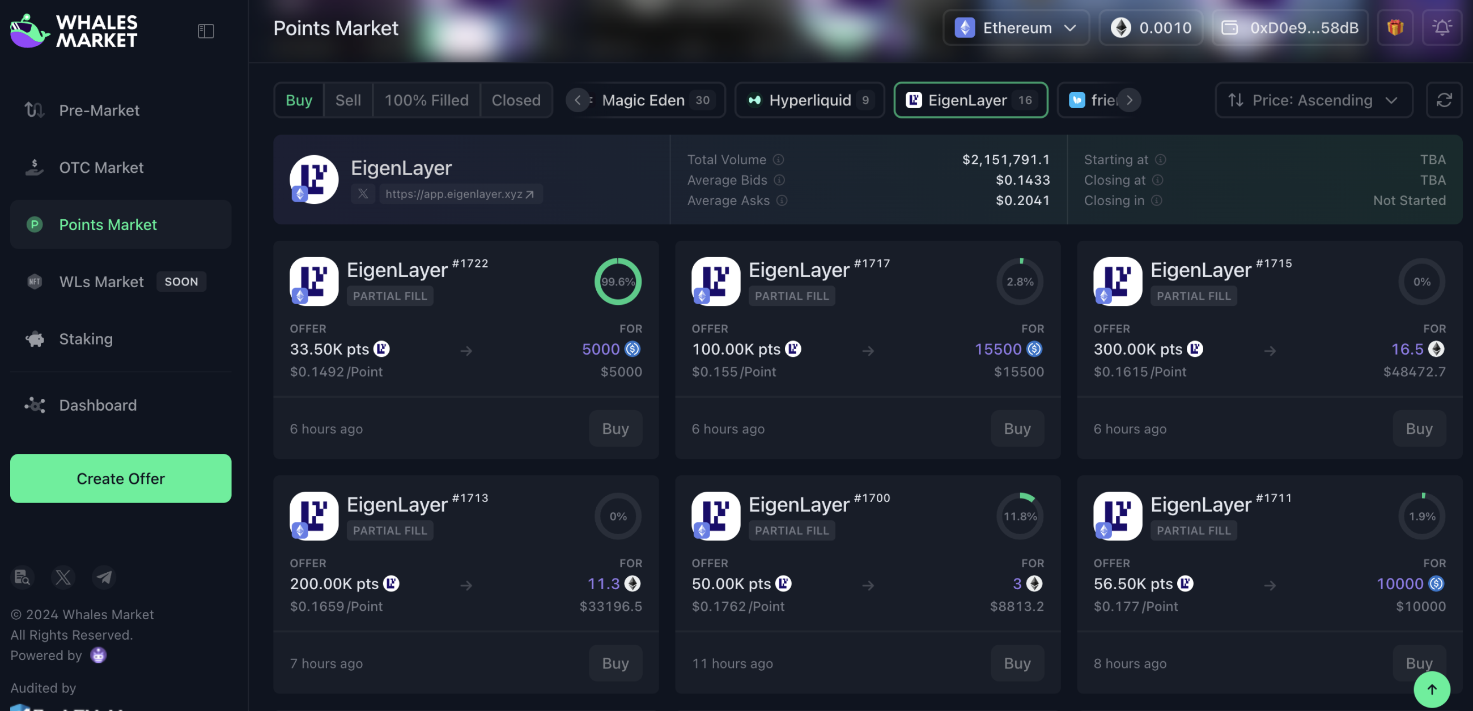Select the 100% Filled filter

click(426, 100)
